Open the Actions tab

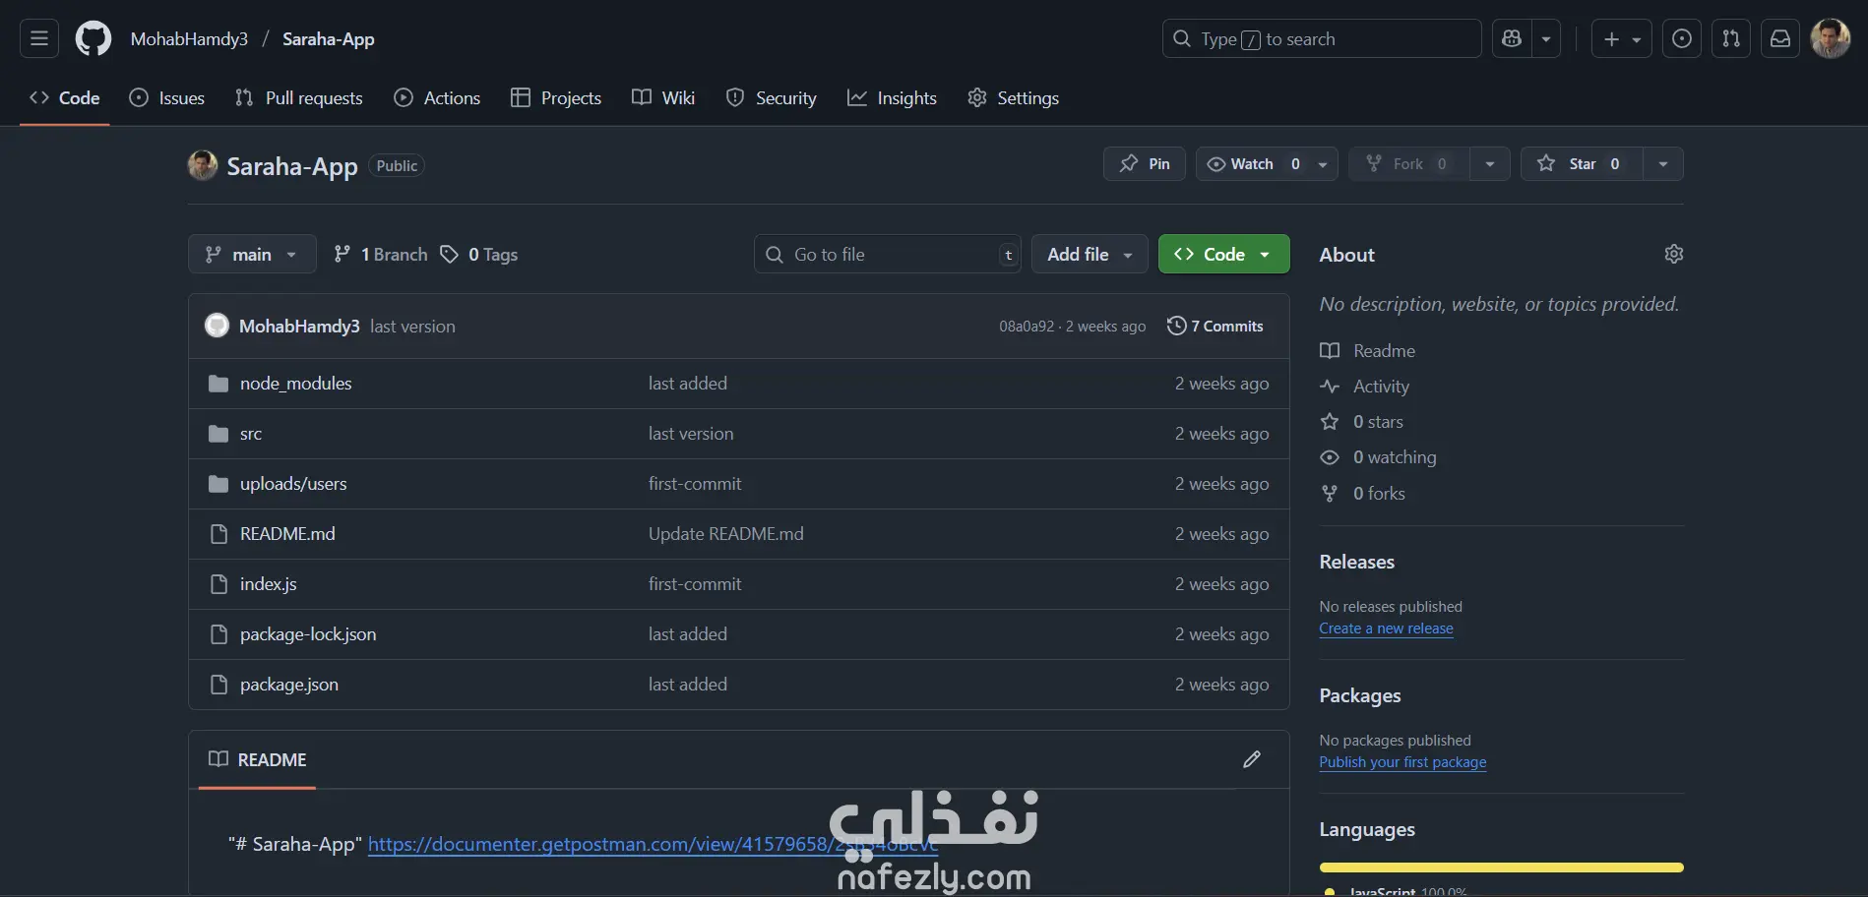point(437,97)
